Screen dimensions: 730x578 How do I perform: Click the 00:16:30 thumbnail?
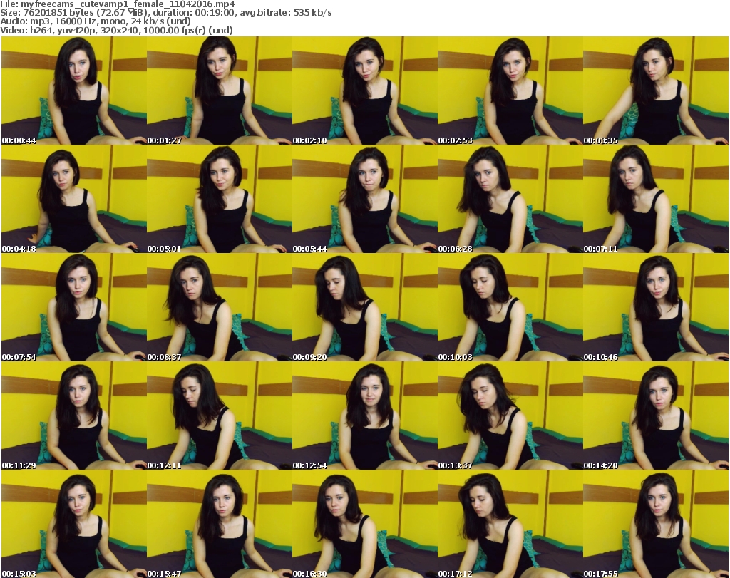tap(364, 525)
